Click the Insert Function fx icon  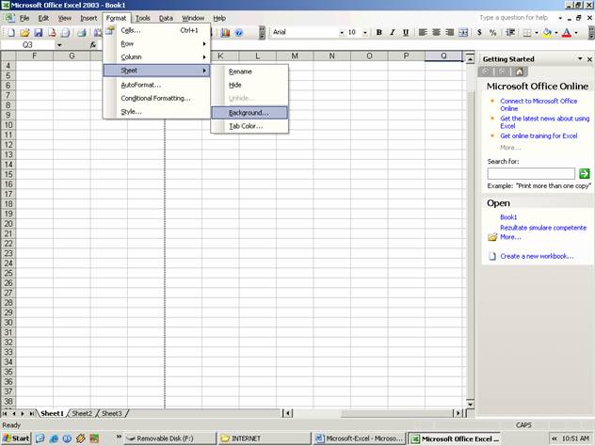point(93,45)
